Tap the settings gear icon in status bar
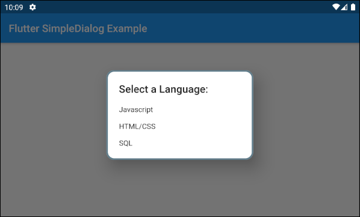 (33, 7)
